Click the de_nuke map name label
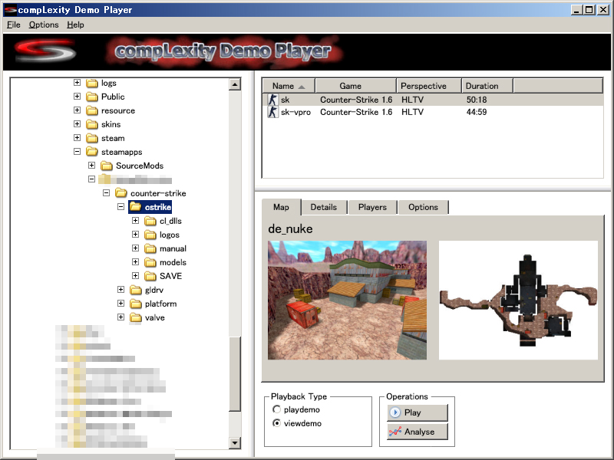The image size is (614, 460). (x=291, y=228)
